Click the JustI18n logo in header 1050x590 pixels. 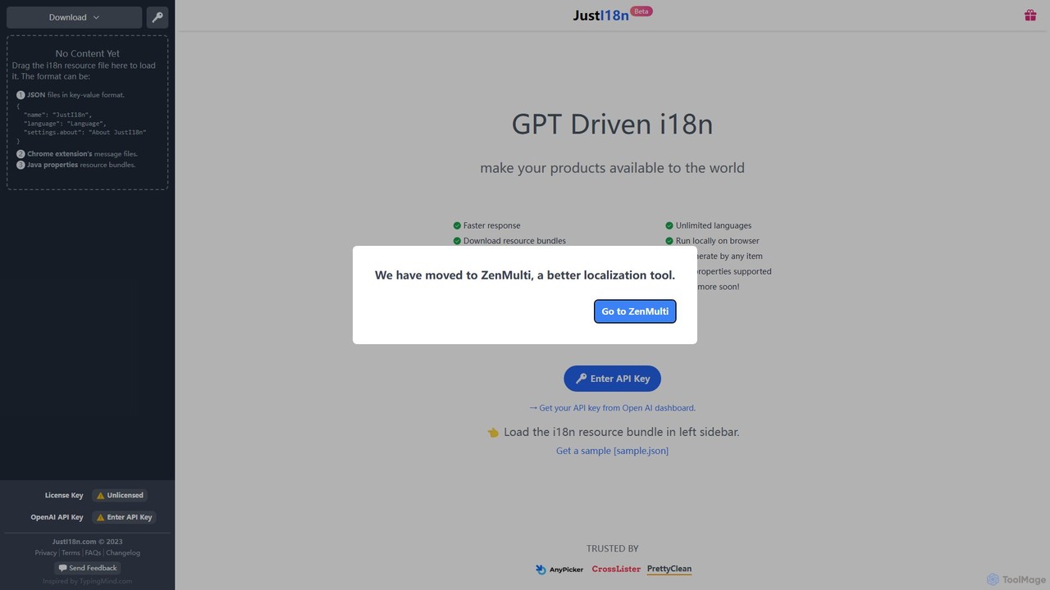pyautogui.click(x=600, y=16)
